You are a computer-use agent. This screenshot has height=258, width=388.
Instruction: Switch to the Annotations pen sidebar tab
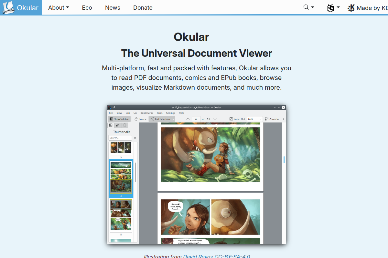[x=118, y=125]
